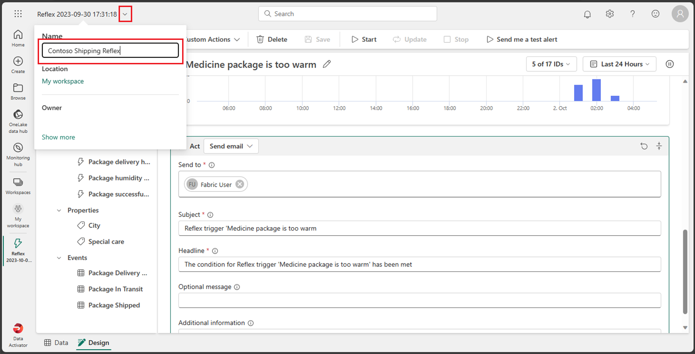Select Package humidity trigger
This screenshot has width=695, height=354.
(113, 178)
